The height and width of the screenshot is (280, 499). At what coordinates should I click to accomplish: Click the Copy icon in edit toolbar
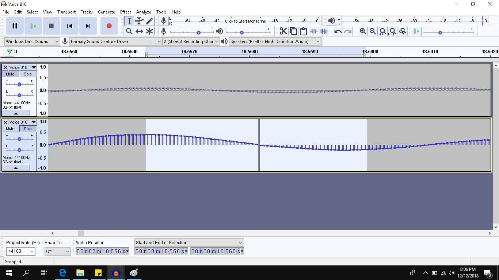pos(293,31)
